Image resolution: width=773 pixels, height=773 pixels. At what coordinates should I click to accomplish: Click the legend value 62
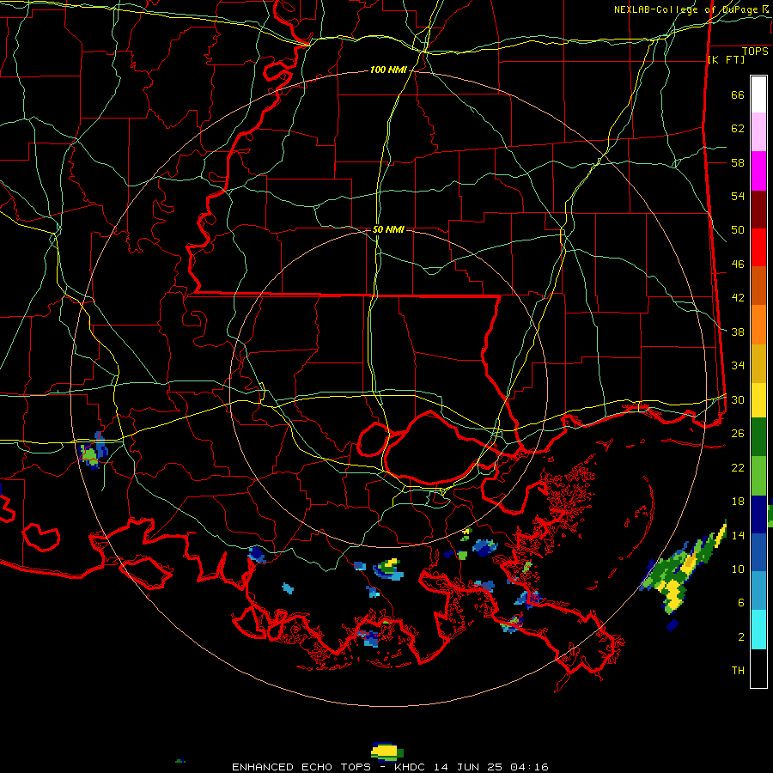[x=738, y=129]
